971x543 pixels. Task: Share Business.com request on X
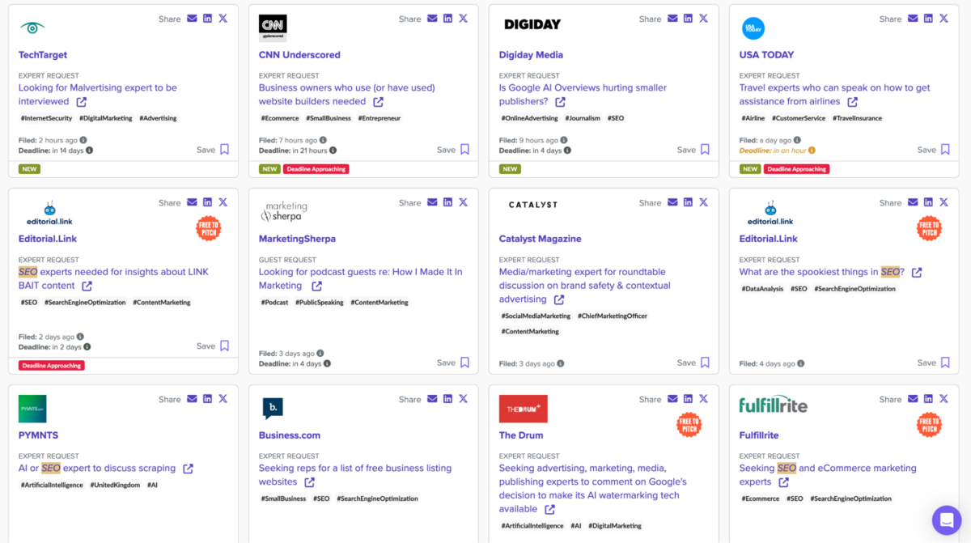[x=463, y=399]
